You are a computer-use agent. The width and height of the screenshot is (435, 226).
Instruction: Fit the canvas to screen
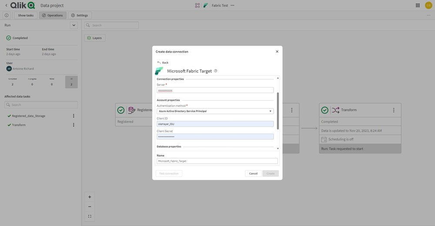(90, 216)
